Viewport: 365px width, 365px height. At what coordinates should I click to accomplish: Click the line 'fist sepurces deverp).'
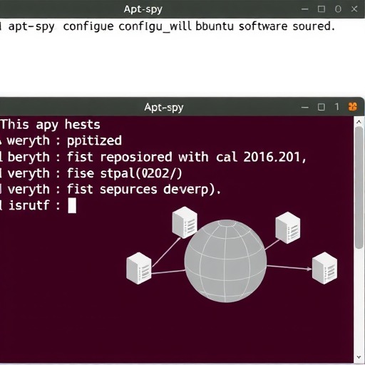[144, 190]
